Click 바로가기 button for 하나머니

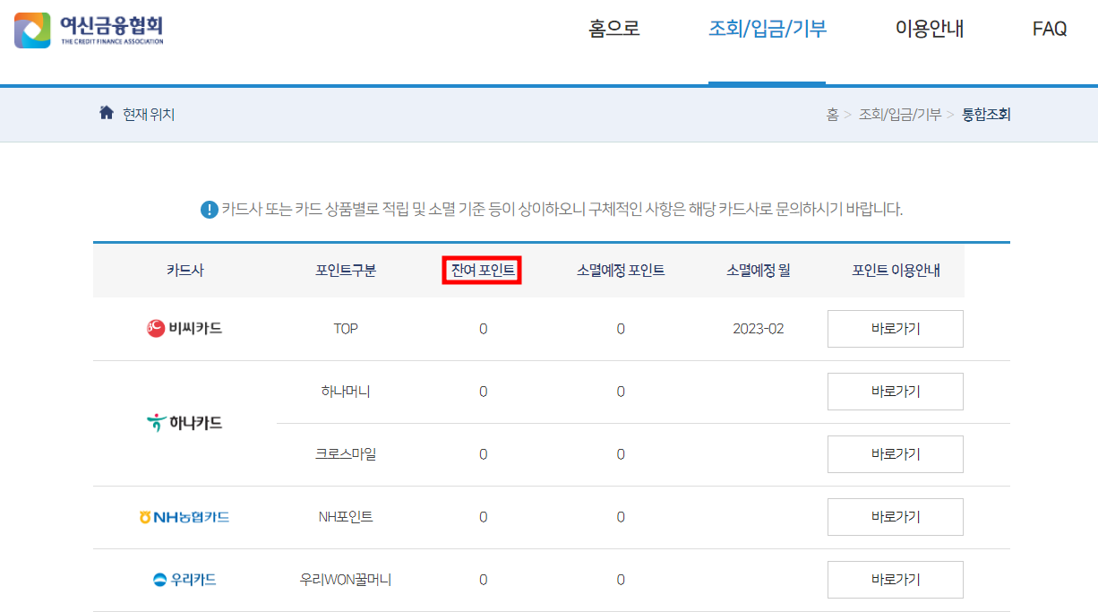click(896, 392)
